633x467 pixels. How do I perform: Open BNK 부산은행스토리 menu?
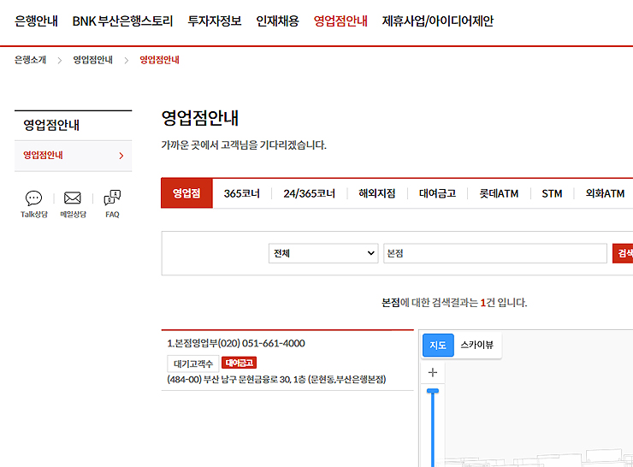click(x=122, y=21)
